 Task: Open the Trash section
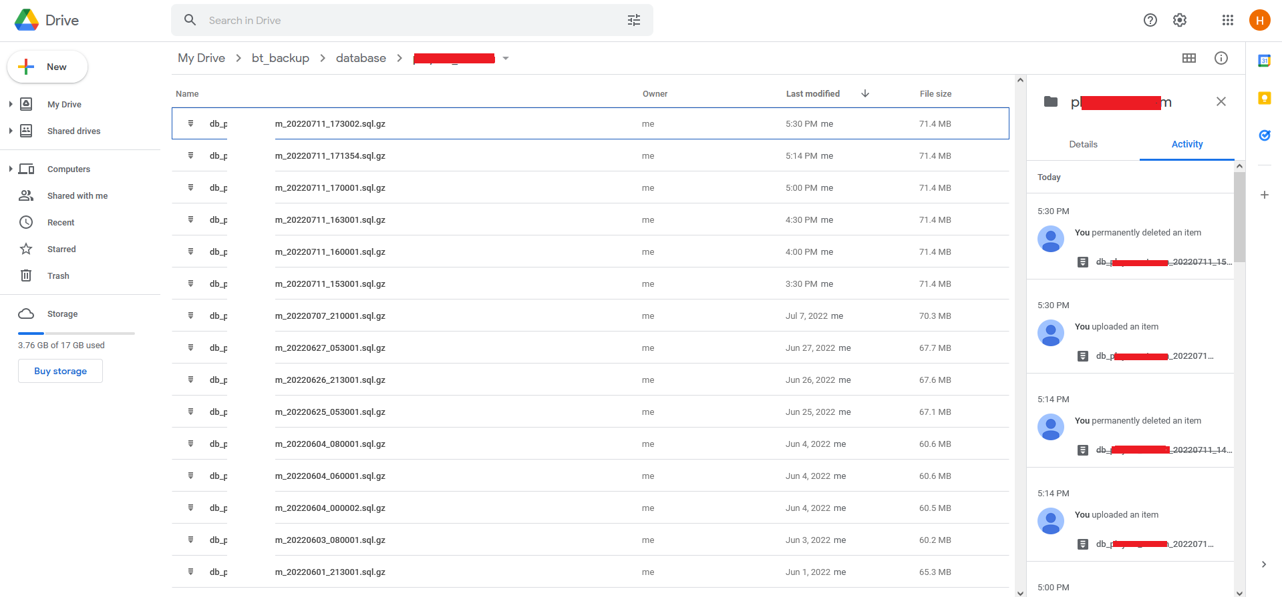(58, 275)
